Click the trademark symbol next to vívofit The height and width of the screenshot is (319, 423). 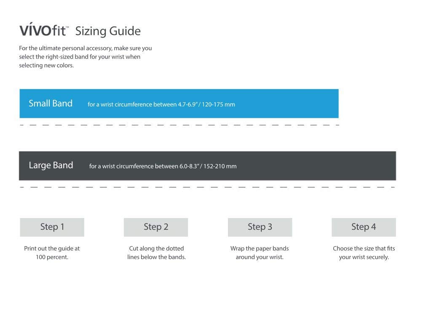pyautogui.click(x=67, y=27)
